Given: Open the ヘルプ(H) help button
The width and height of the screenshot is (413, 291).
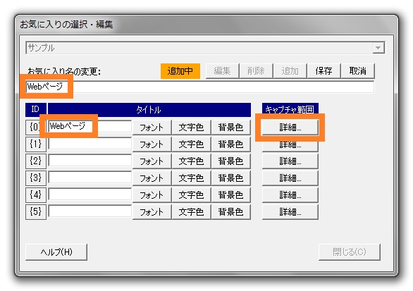Looking at the screenshot, I should click(x=56, y=252).
